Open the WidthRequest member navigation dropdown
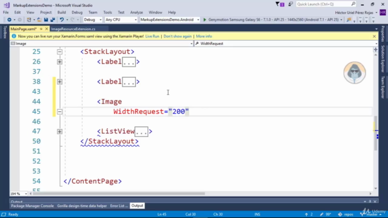This screenshot has width=388, height=218. [x=286, y=44]
